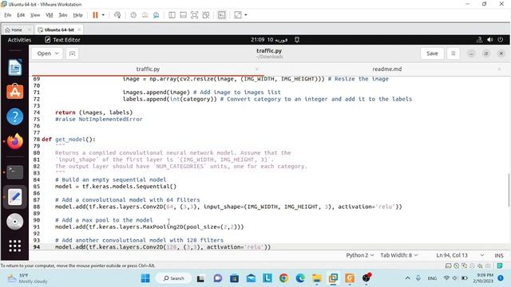
Task: Click the power icon in Ubuntu top bar
Action: tap(501, 40)
